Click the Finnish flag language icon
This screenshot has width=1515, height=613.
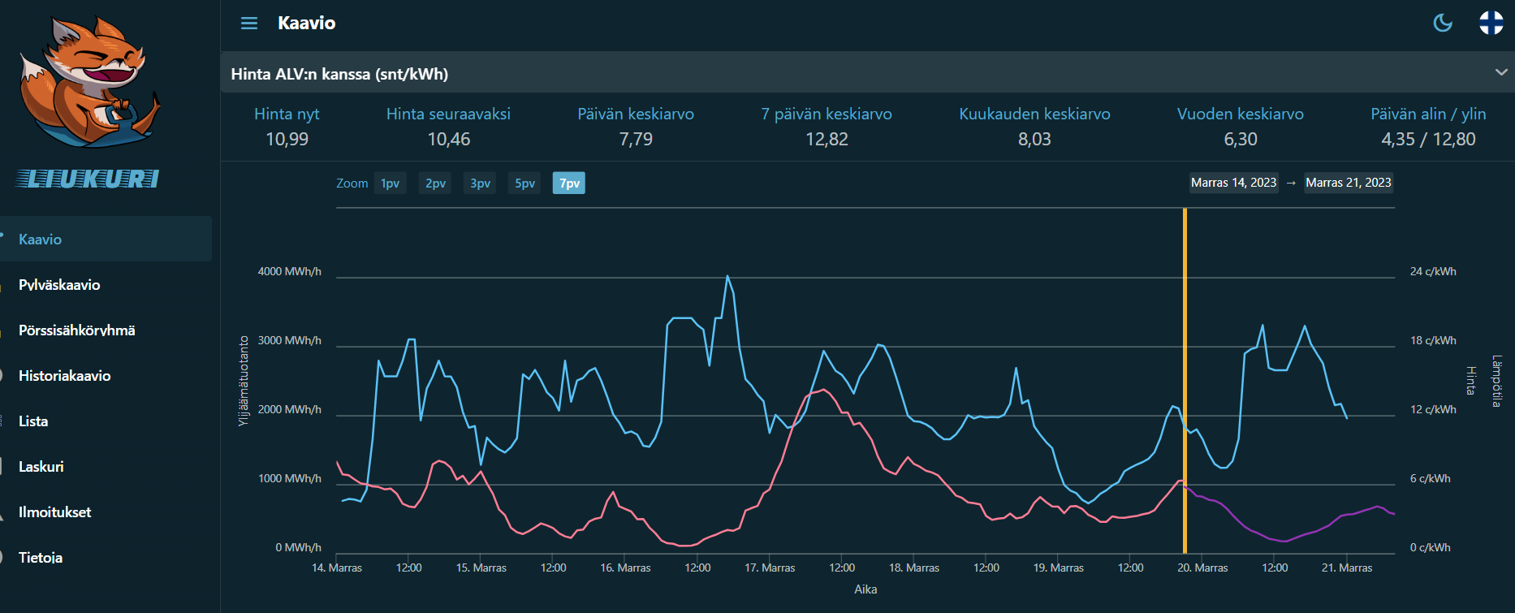tap(1491, 23)
